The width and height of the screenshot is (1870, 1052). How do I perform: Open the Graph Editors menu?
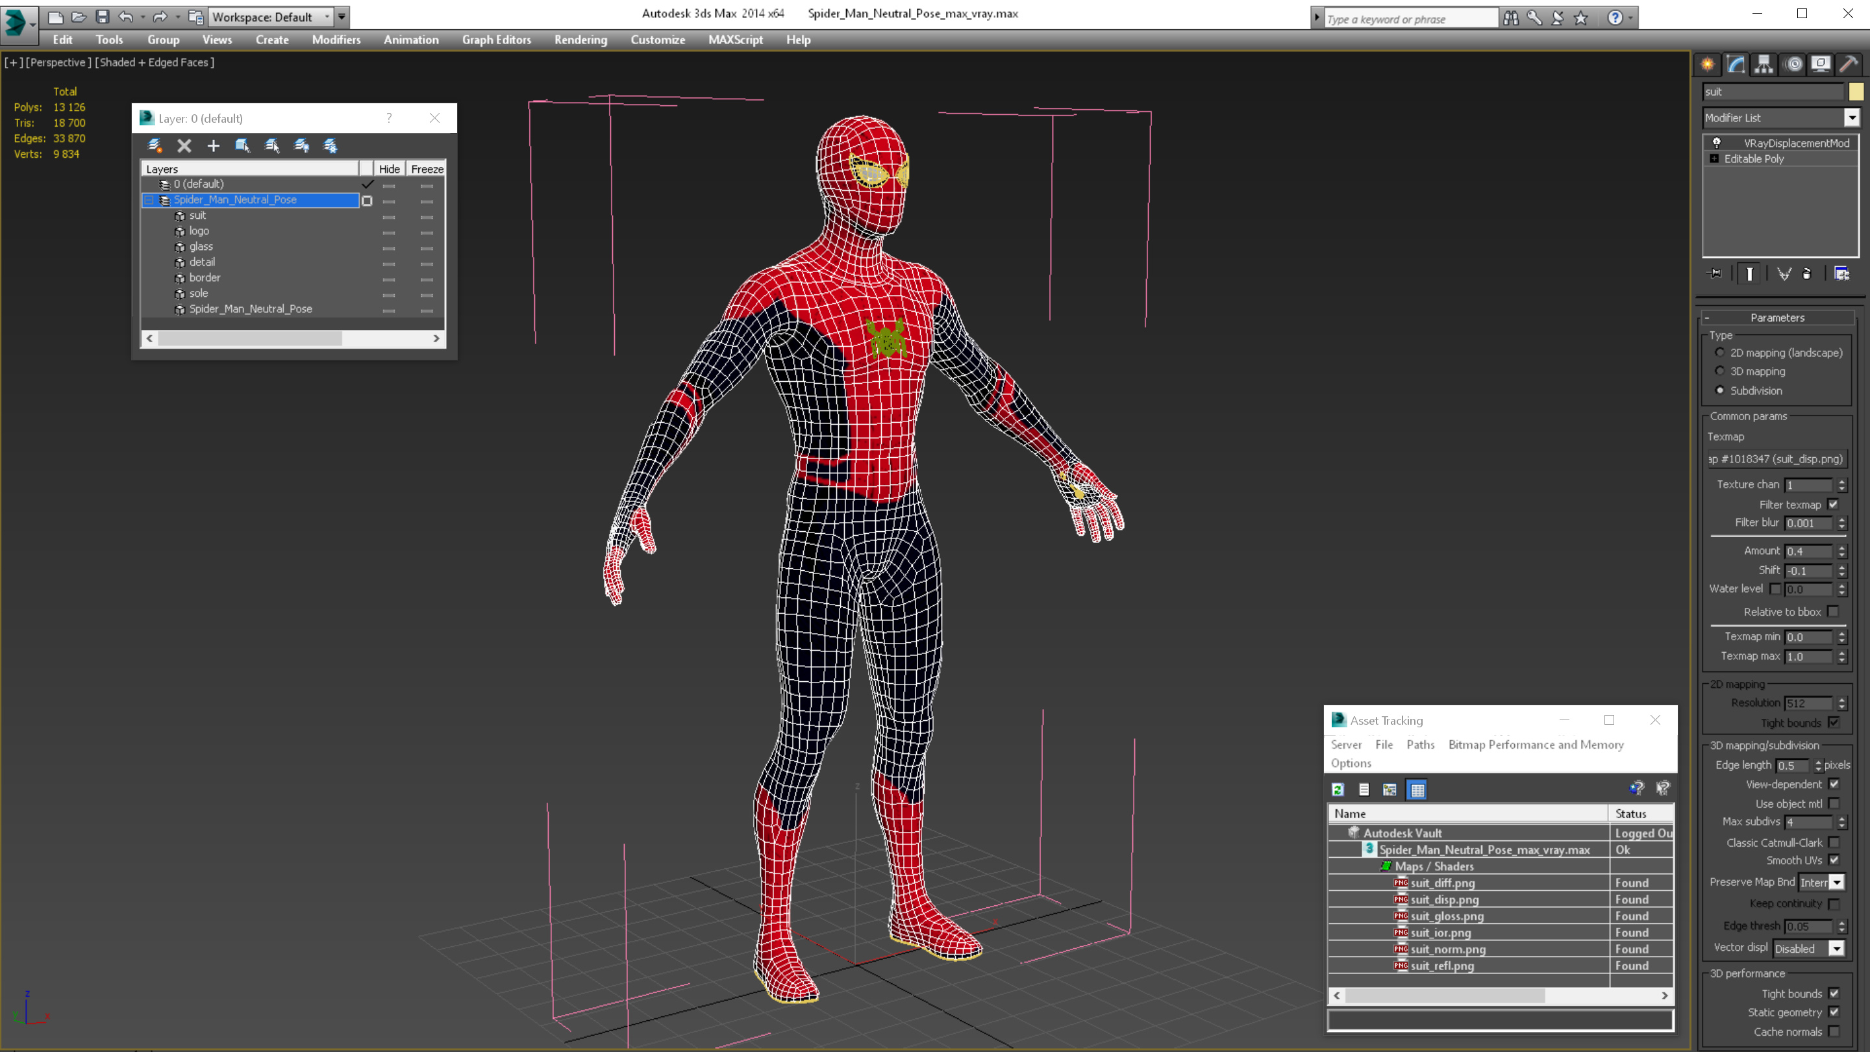pos(497,40)
